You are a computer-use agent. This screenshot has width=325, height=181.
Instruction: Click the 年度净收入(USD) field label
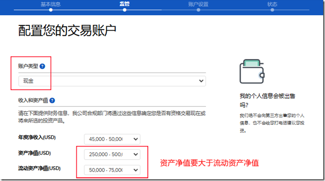click(37, 137)
